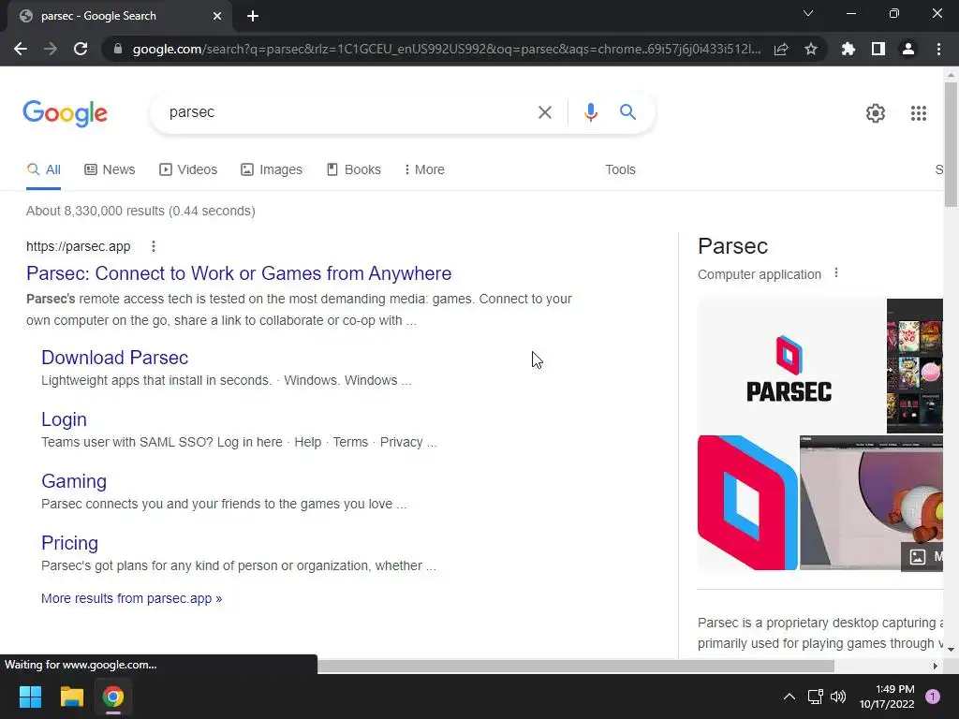Open Parsec: Connect to Work or Games link

[239, 273]
